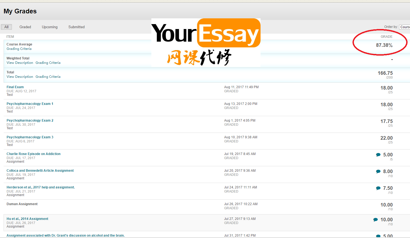410x238 pixels.
Task: Click Jul 27, 2017 9:13 AM timestamp
Action: click(x=240, y=219)
